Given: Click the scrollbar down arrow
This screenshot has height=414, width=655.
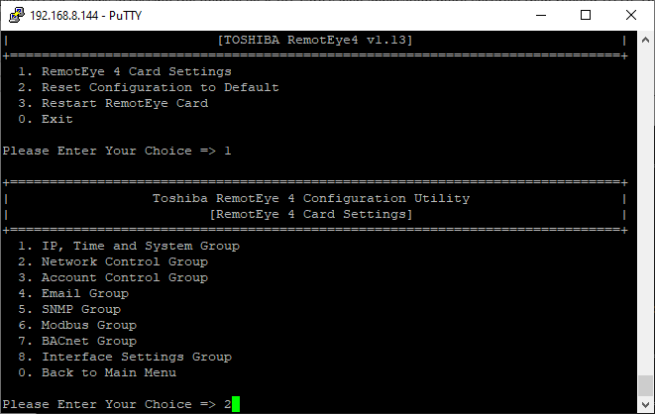Looking at the screenshot, I should [x=645, y=405].
